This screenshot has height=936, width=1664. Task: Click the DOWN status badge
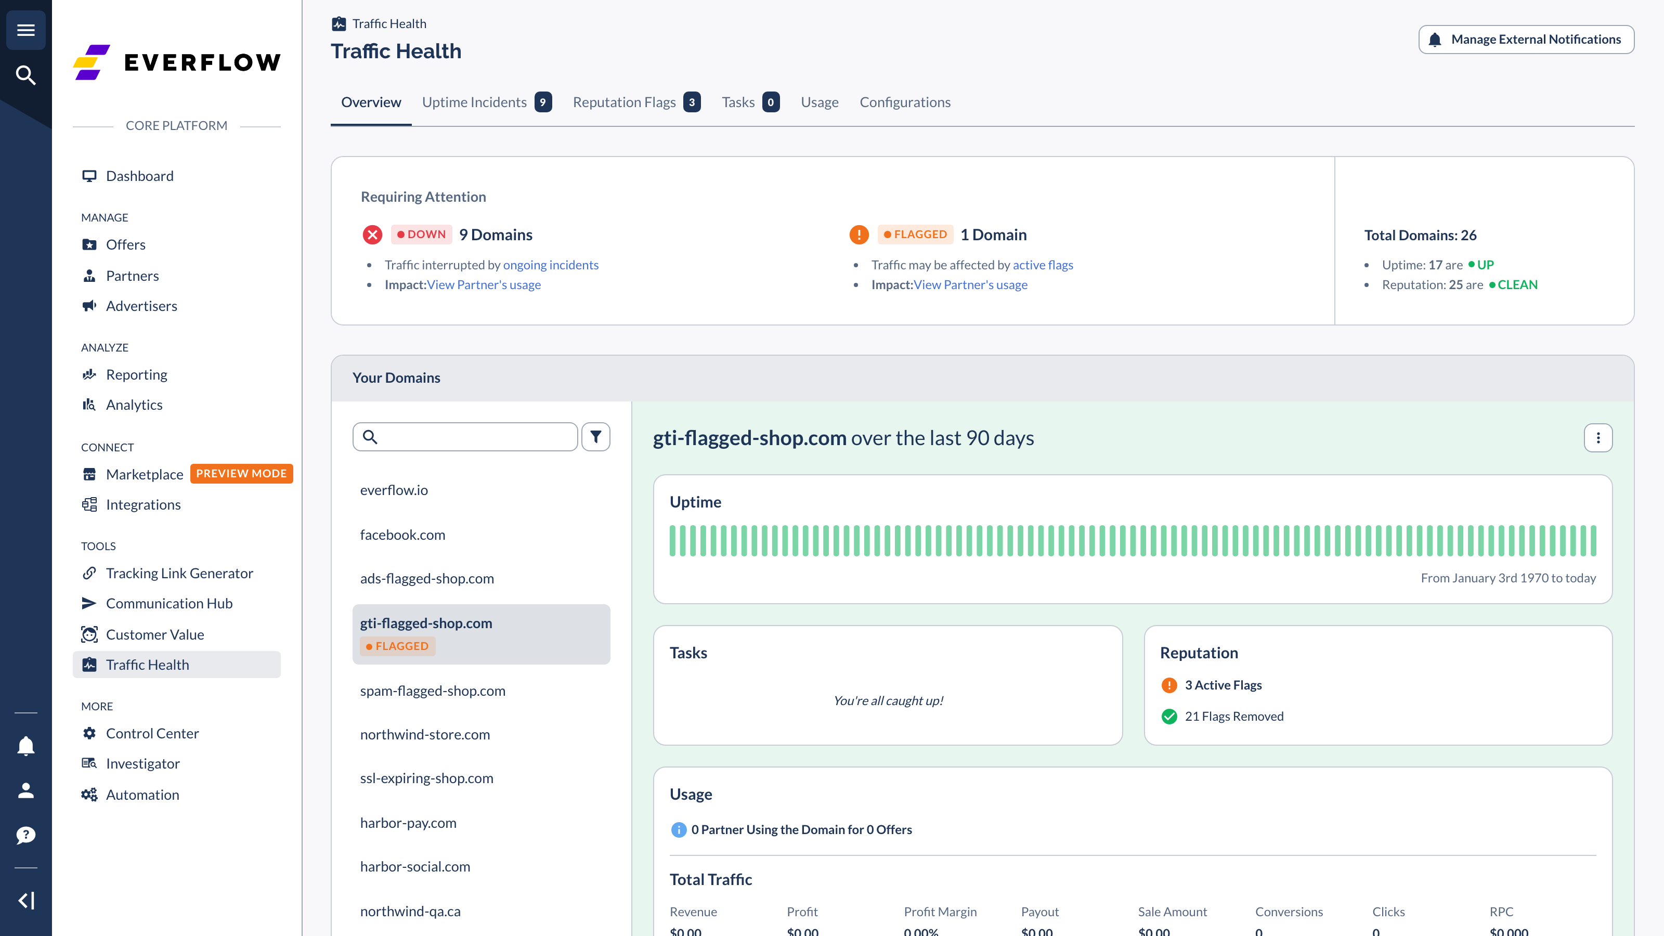[421, 235]
